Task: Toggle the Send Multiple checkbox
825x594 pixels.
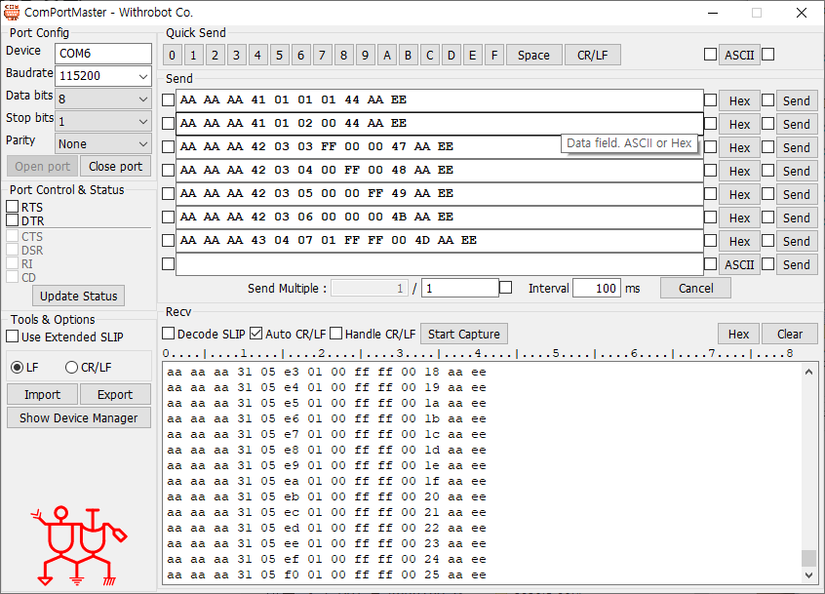Action: pyautogui.click(x=505, y=288)
